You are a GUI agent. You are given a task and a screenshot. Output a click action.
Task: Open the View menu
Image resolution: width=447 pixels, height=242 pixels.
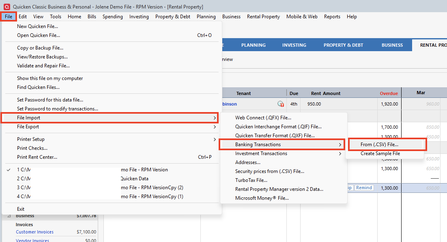tap(38, 17)
